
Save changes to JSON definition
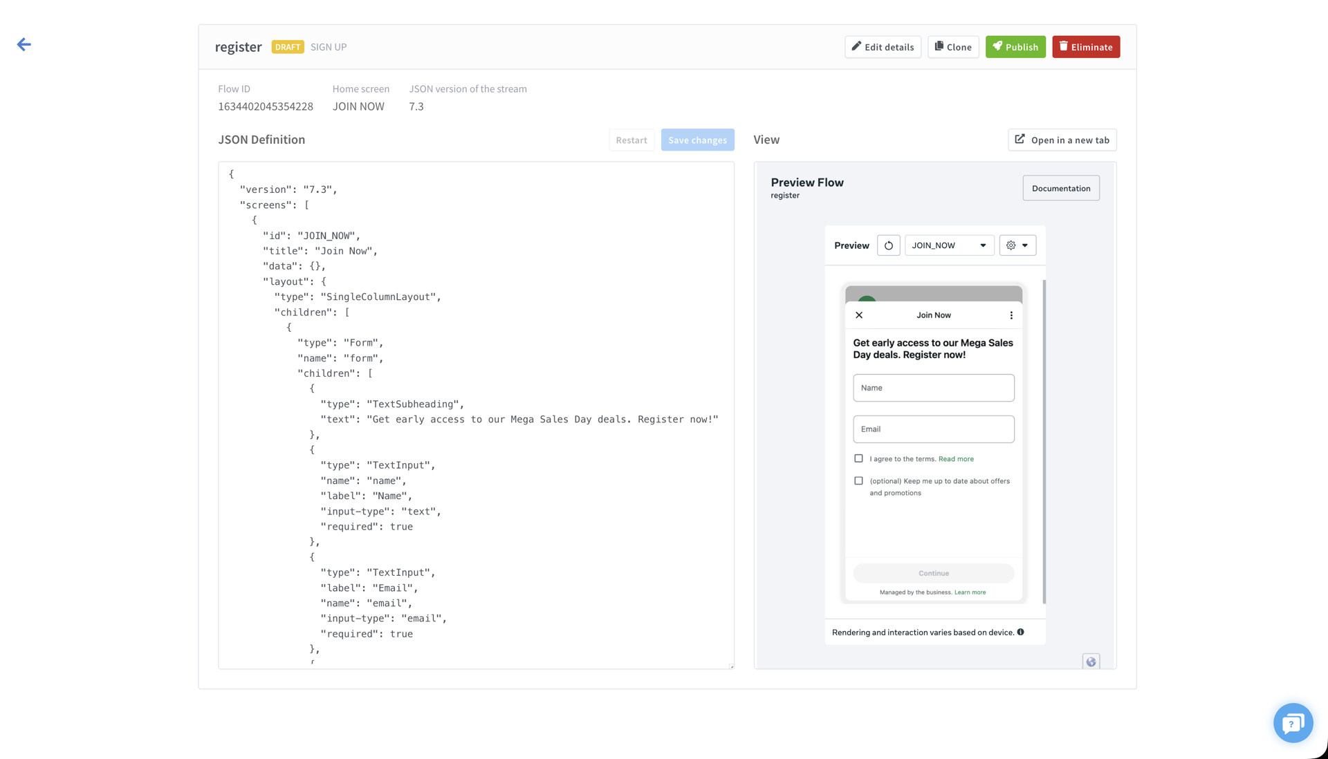tap(697, 140)
